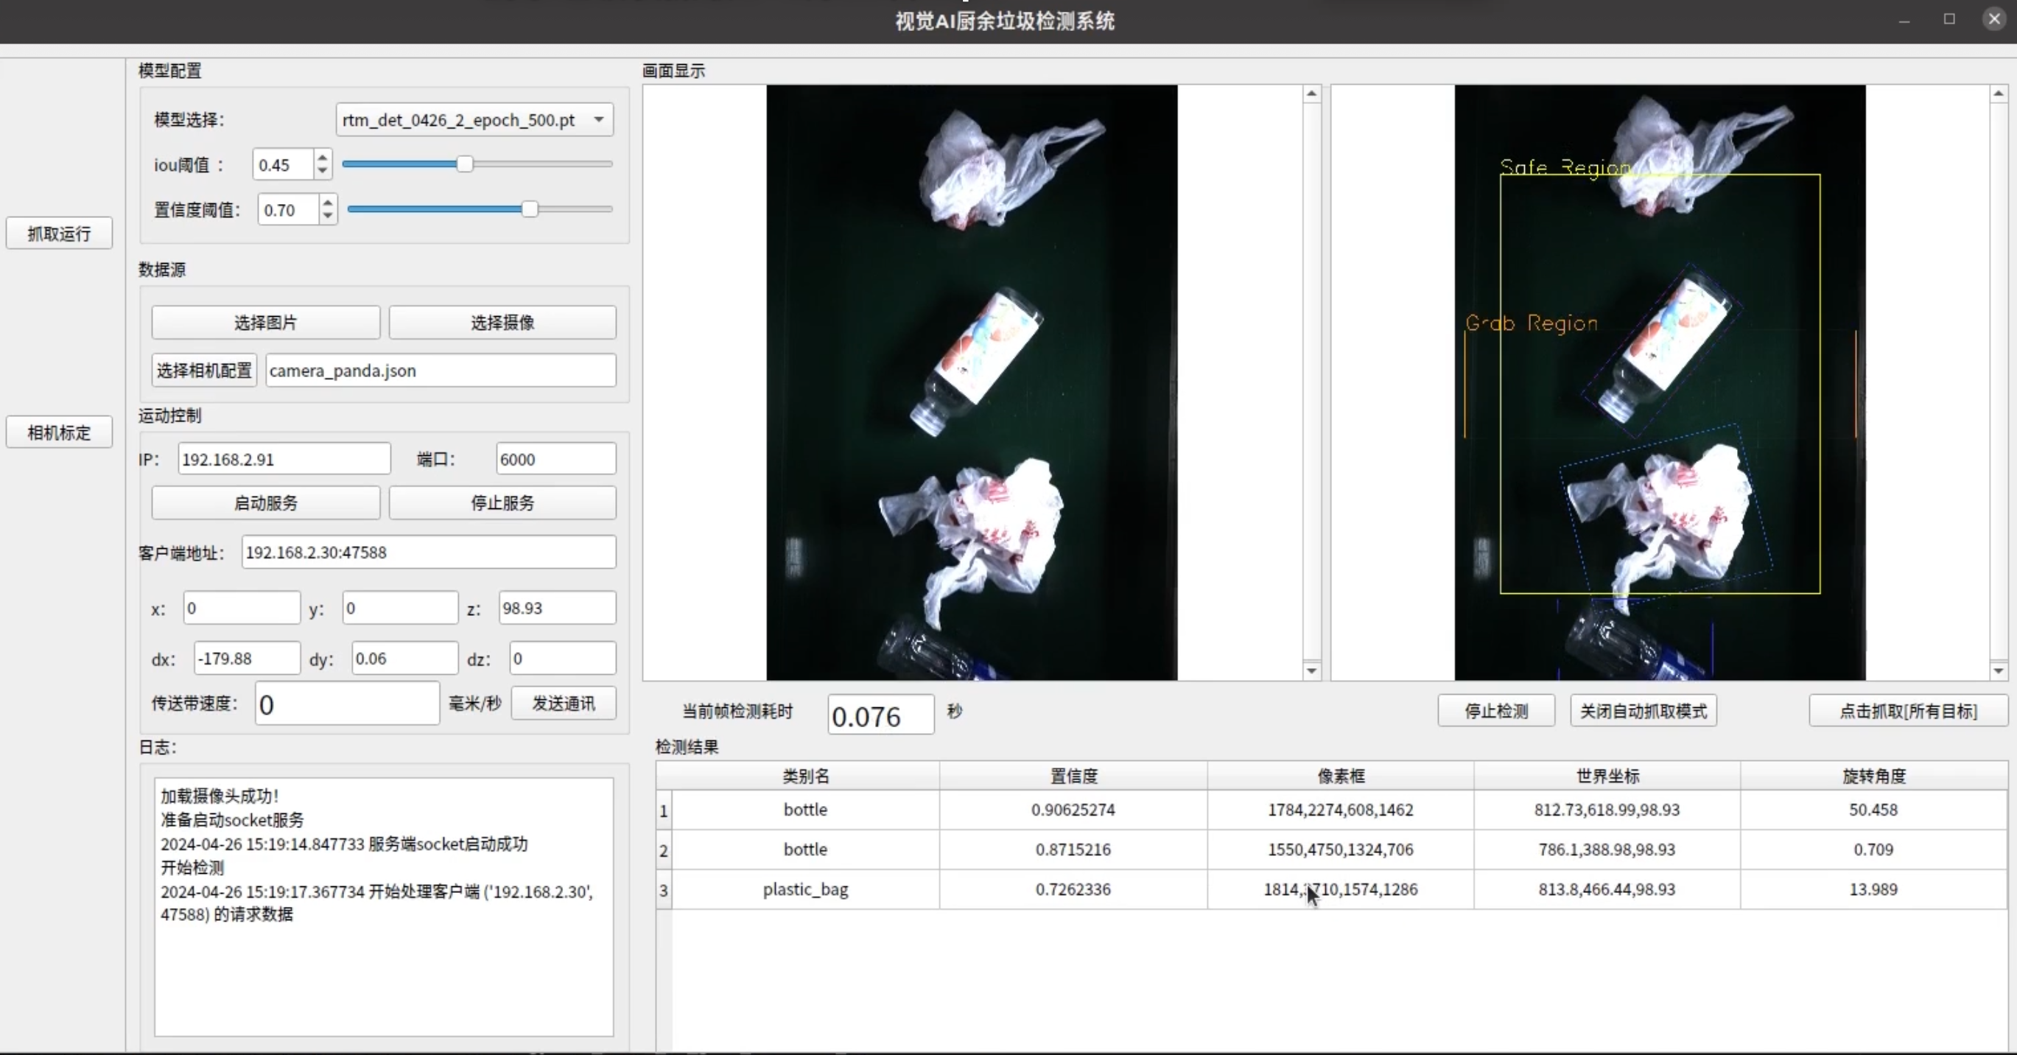The image size is (2017, 1055).
Task: Open 相机标定 camera calibration
Action: click(59, 432)
